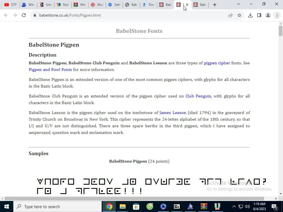Click the vertical scrollbar thumb

coord(281,31)
